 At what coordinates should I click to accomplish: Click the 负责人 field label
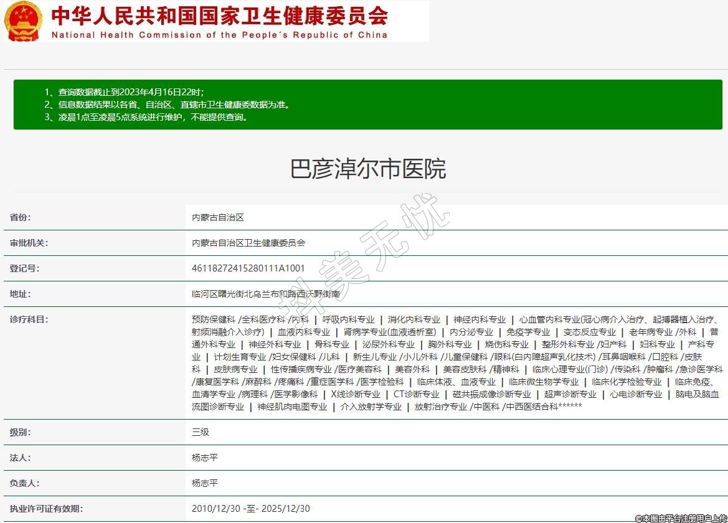point(24,483)
